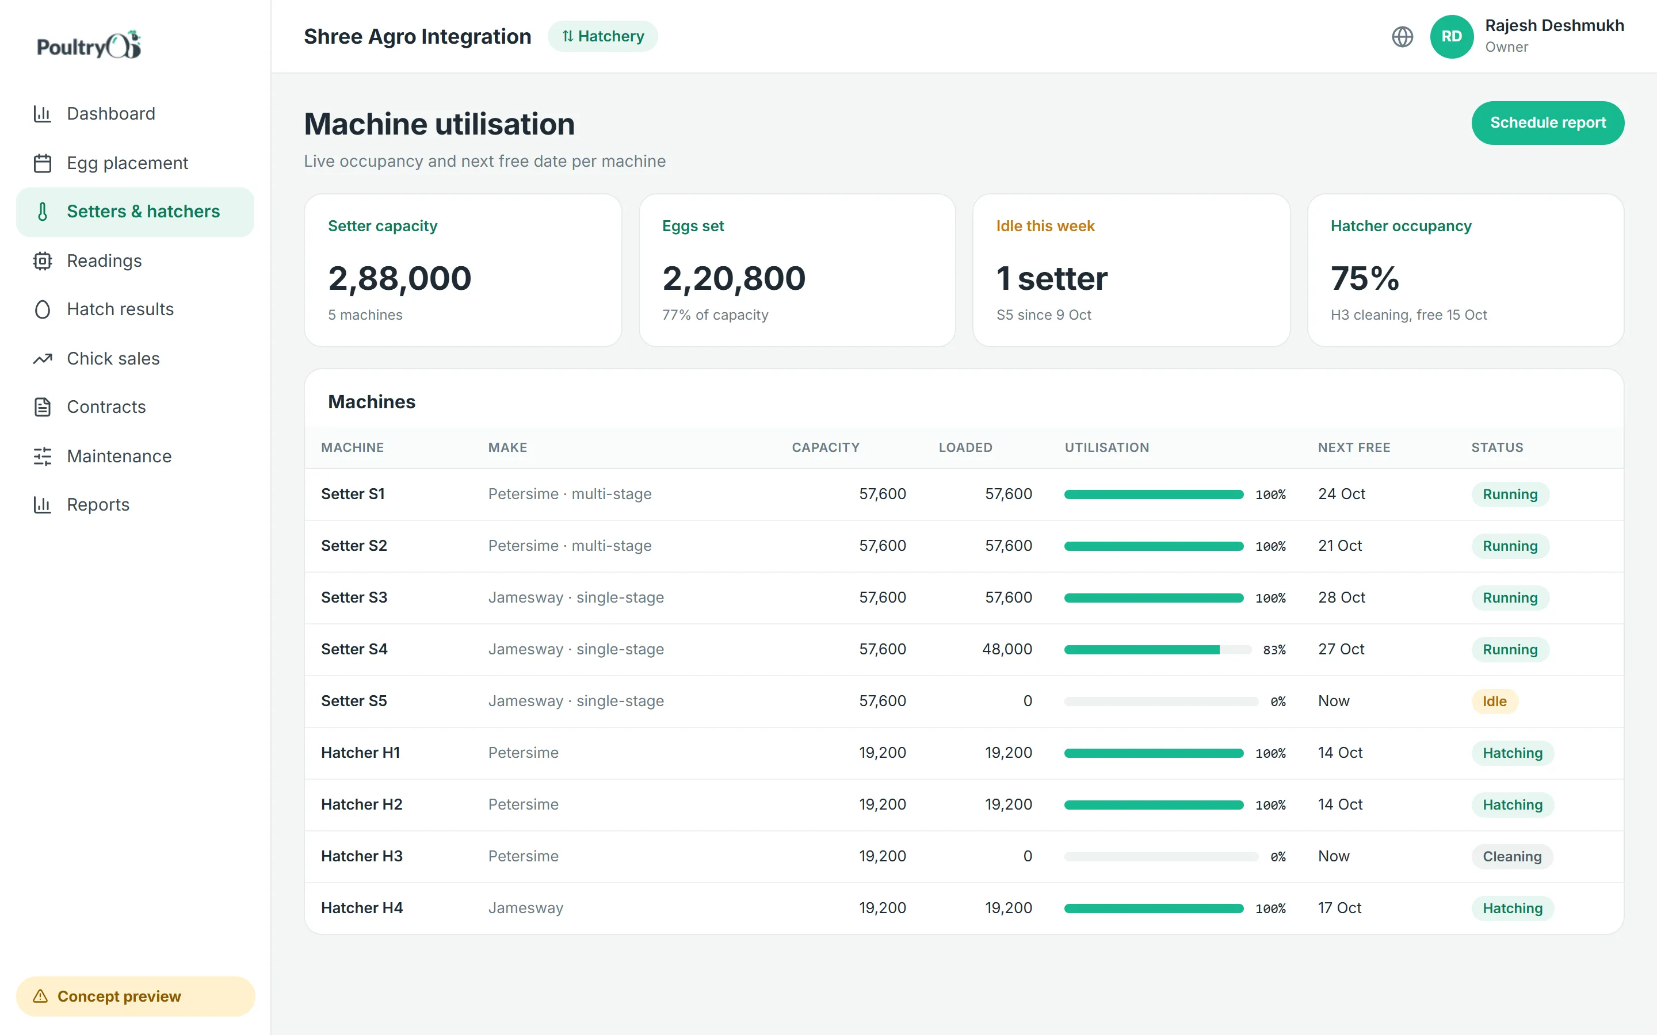Click the Hatch results egg icon

click(x=43, y=309)
